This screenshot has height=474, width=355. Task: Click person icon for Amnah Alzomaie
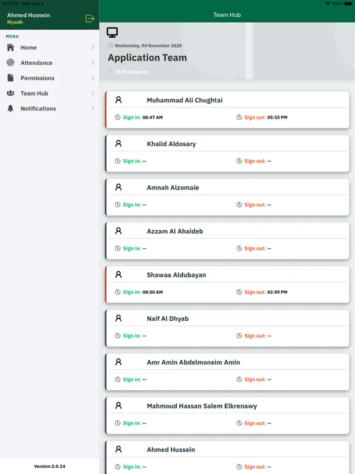(x=118, y=187)
